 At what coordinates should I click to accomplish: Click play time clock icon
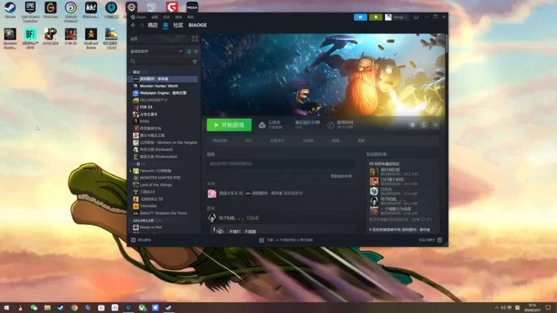point(330,125)
